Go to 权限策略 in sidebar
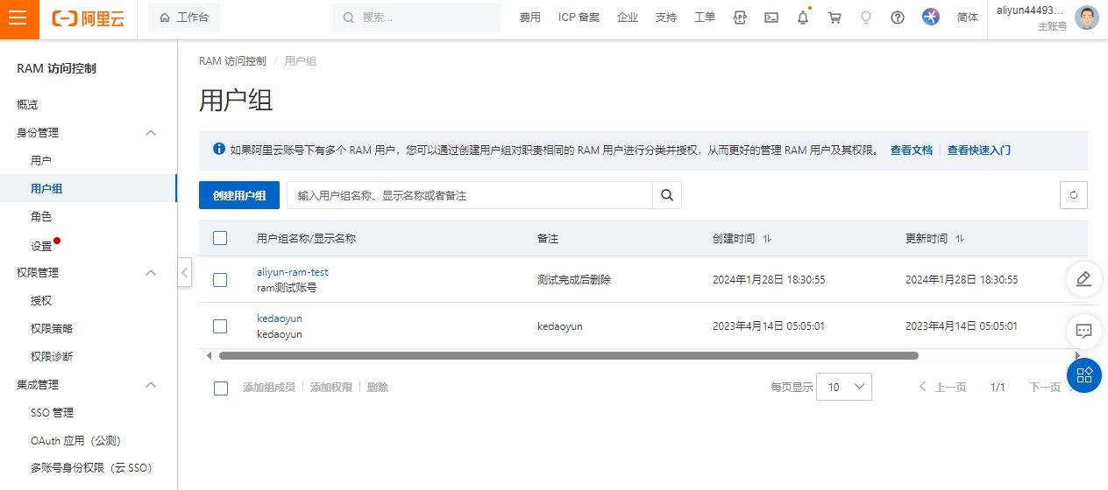This screenshot has height=490, width=1108. point(52,329)
